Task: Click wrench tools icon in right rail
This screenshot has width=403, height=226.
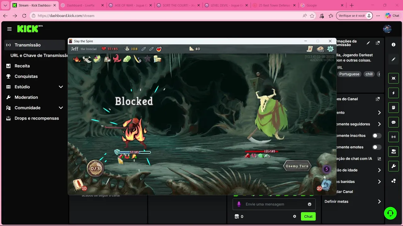Action: pos(394,166)
